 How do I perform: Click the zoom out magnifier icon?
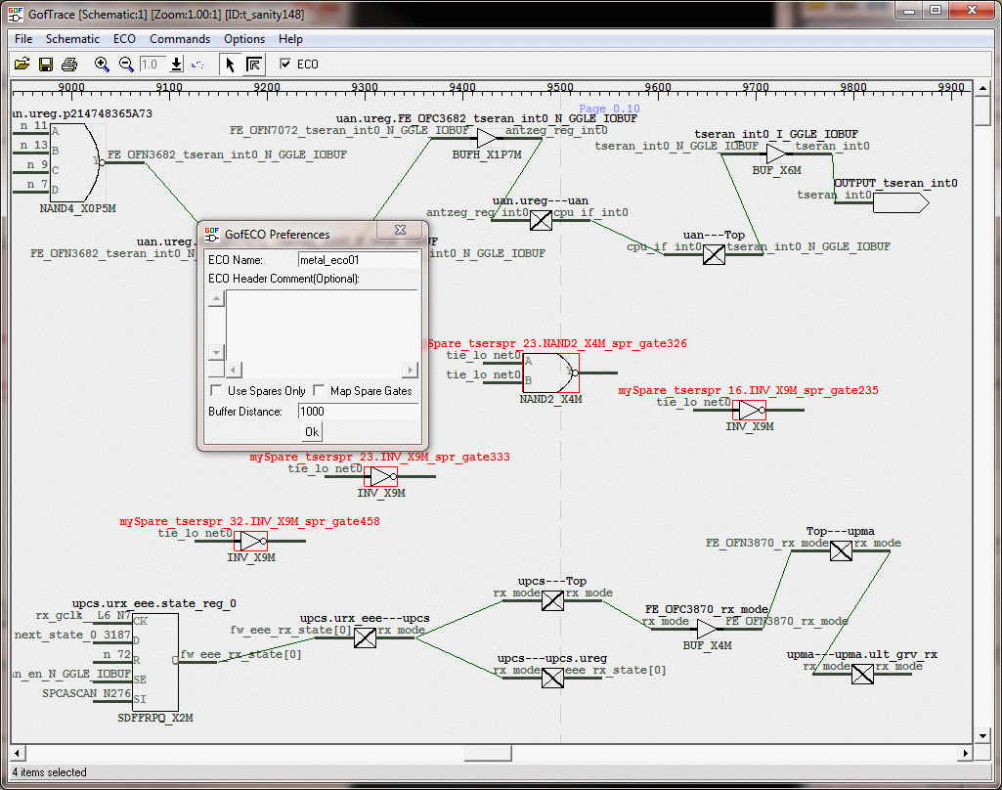click(126, 65)
